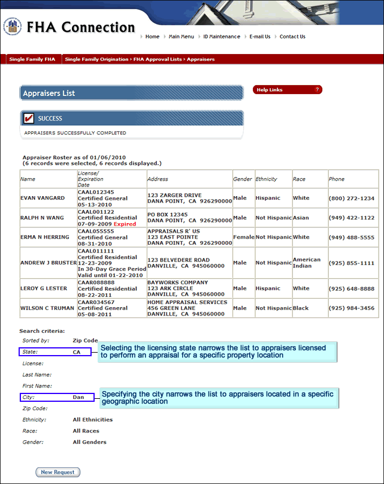384x484 pixels.
Task: Click license CAAL011111 grace period cell
Action: 111,263
